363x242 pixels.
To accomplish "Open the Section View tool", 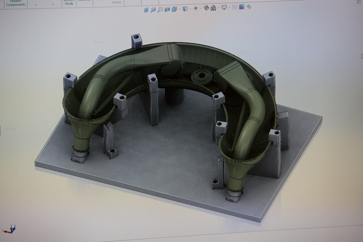I will coord(167,9).
